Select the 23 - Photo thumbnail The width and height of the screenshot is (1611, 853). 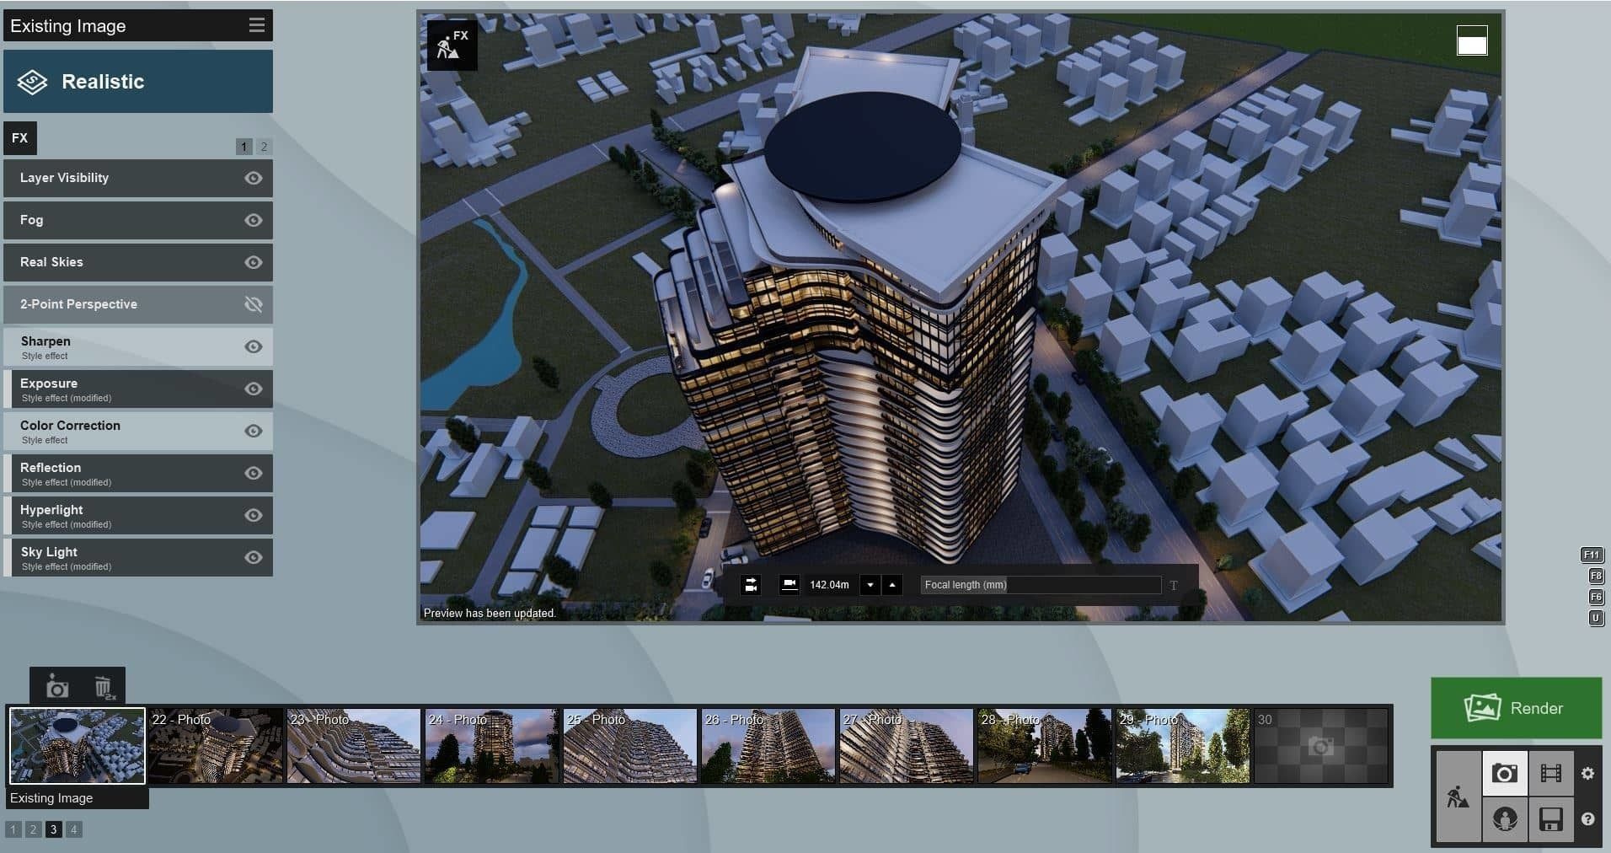click(354, 746)
